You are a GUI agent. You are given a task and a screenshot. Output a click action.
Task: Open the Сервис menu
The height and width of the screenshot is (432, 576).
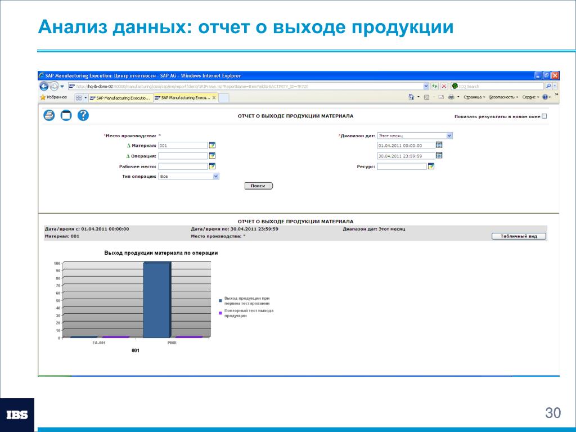(x=530, y=97)
